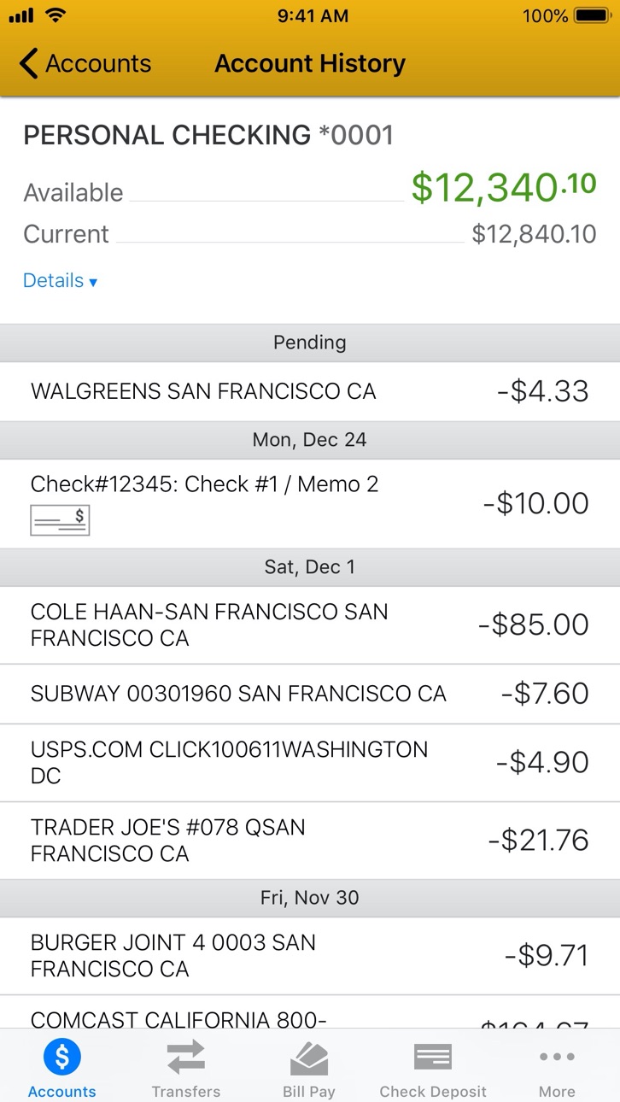Open the Bill Pay icon

tap(309, 1058)
